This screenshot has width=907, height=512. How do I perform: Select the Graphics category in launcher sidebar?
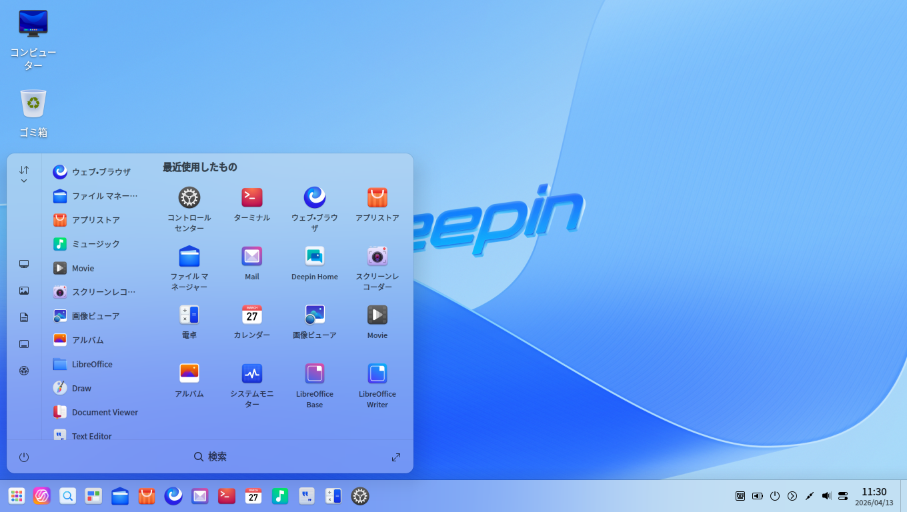(24, 291)
